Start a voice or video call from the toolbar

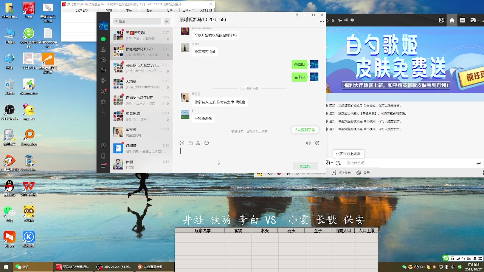point(317,143)
